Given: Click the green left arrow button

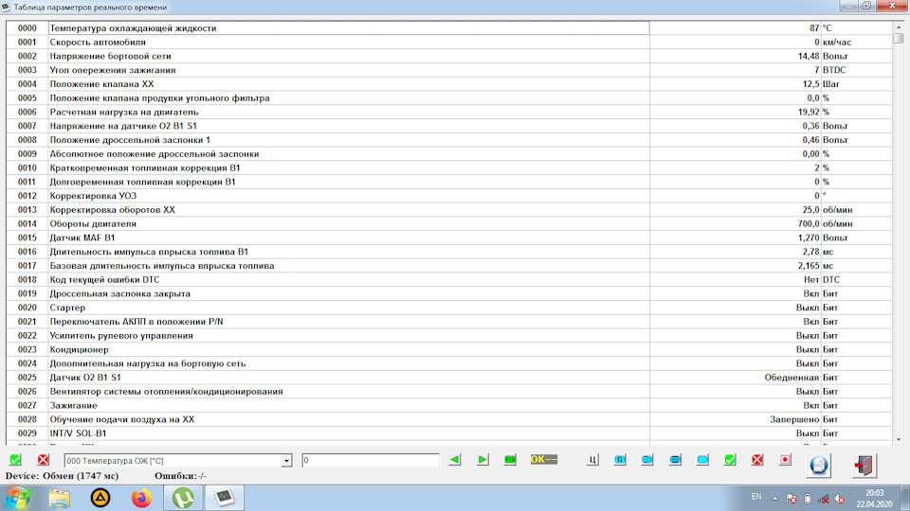Looking at the screenshot, I should click(455, 460).
